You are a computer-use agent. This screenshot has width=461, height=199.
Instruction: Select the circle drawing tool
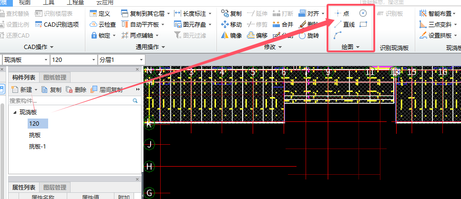[x=363, y=13]
